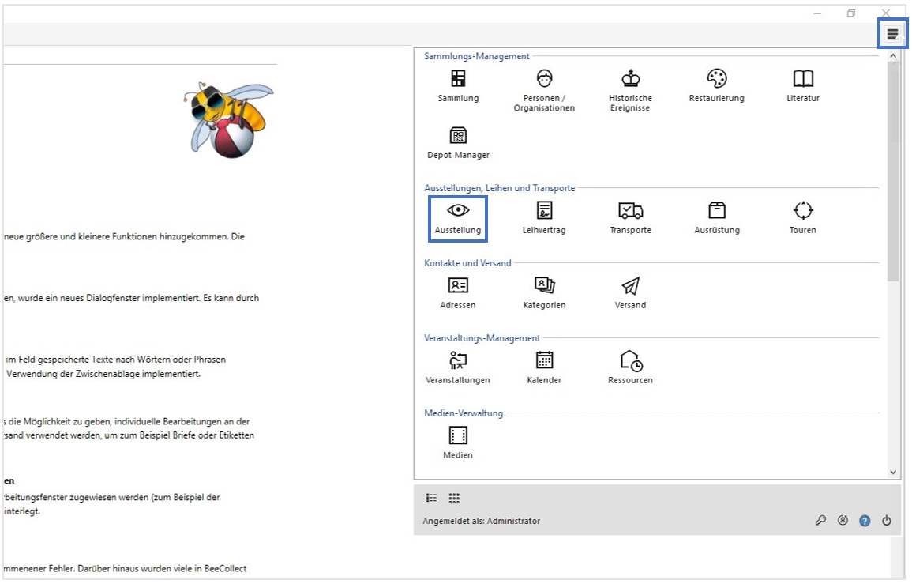Open the Versand paper plane icon

(x=630, y=286)
